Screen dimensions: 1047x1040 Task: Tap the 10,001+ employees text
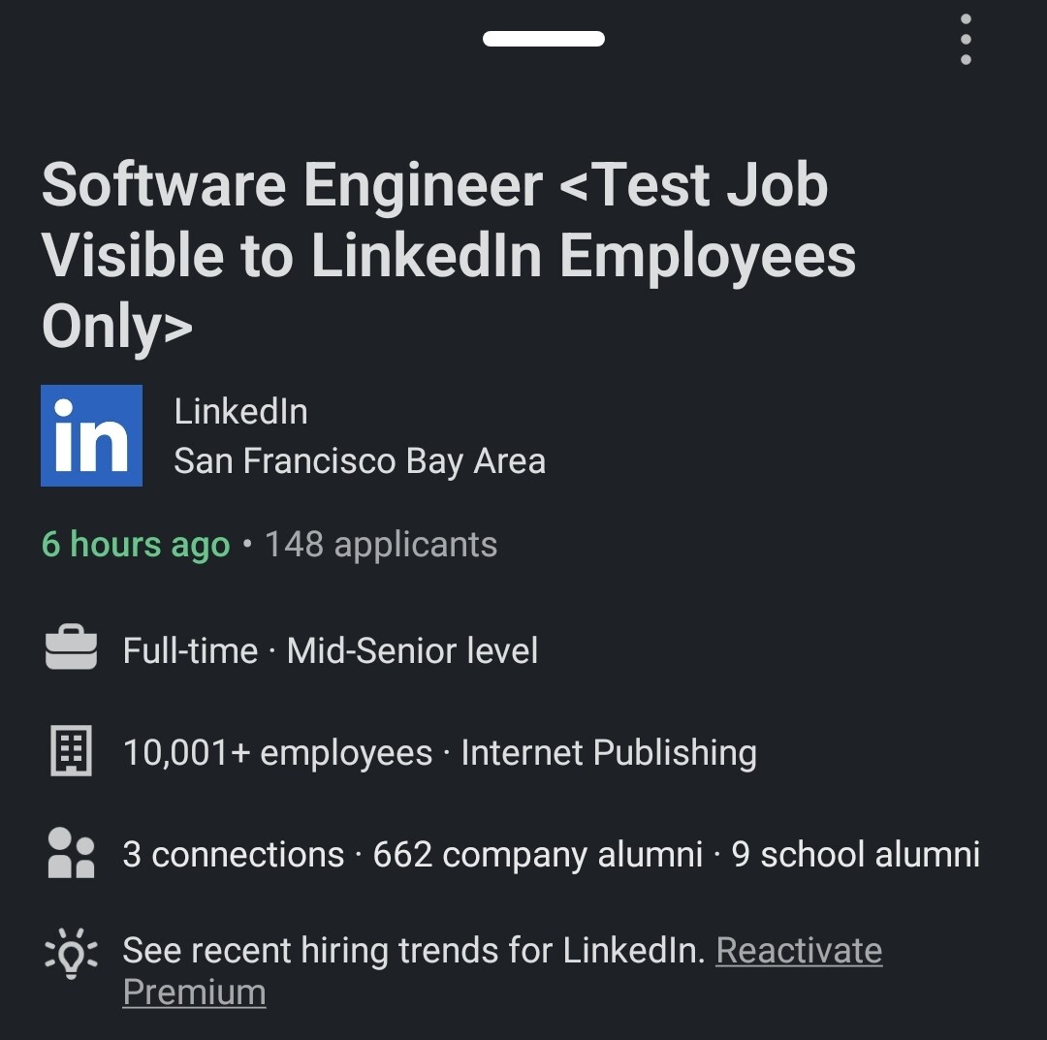277,753
